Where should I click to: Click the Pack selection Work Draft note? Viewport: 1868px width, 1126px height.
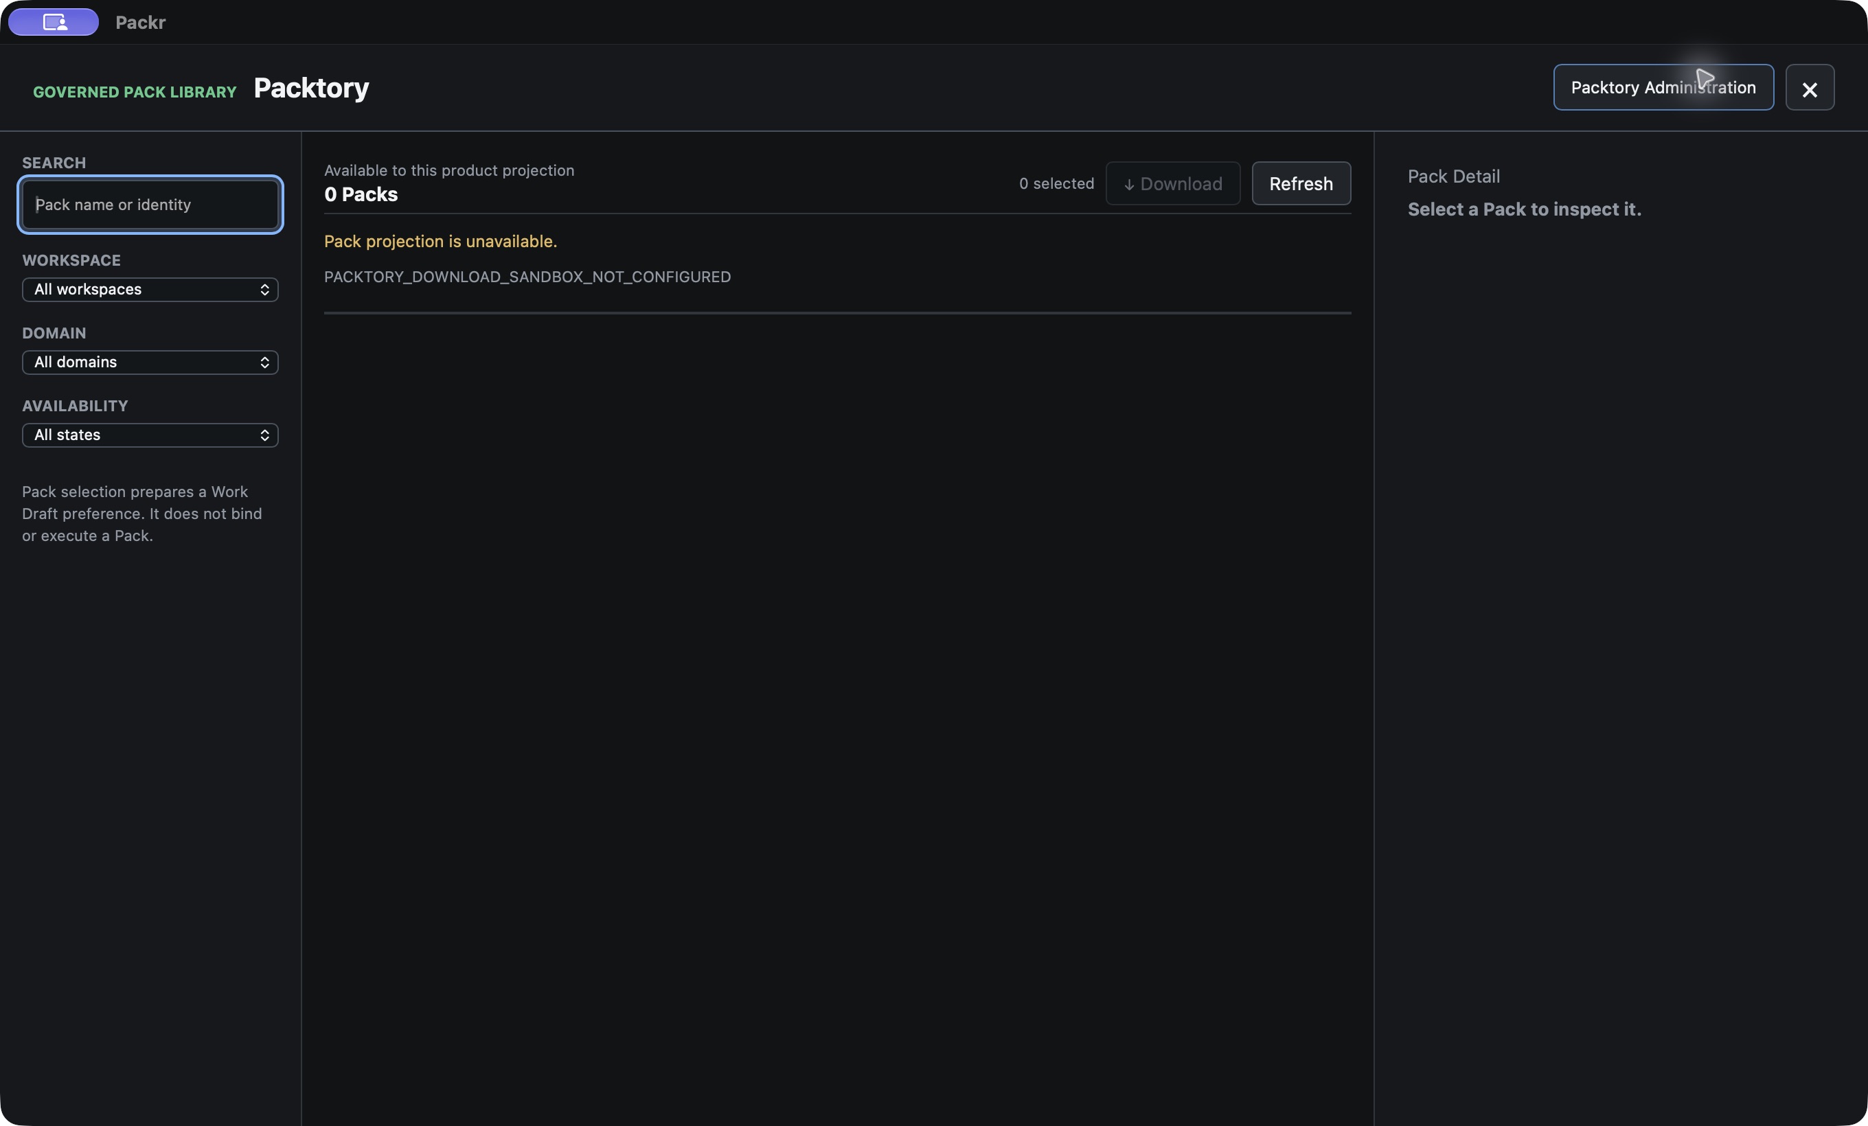point(141,514)
